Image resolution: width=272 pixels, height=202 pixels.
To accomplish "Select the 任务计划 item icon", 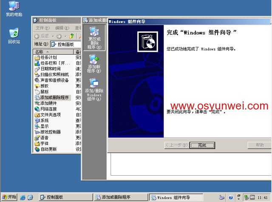I will pyautogui.click(x=37, y=57).
